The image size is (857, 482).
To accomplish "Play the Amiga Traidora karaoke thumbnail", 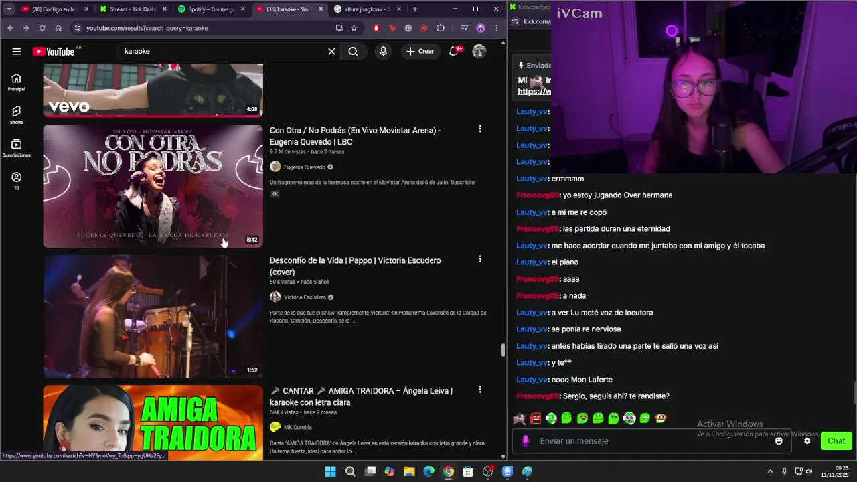I will [x=153, y=422].
